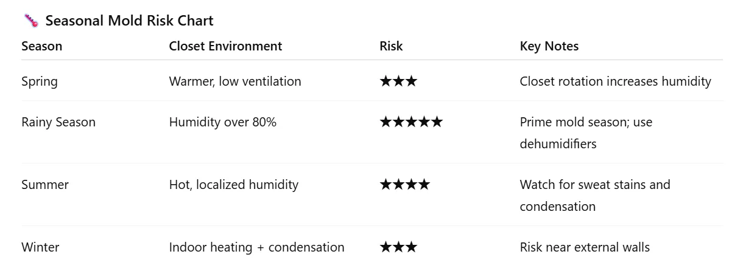Image resolution: width=743 pixels, height=271 pixels.
Task: Click the 'Indoor heating + condensation' cell
Action: tap(256, 247)
